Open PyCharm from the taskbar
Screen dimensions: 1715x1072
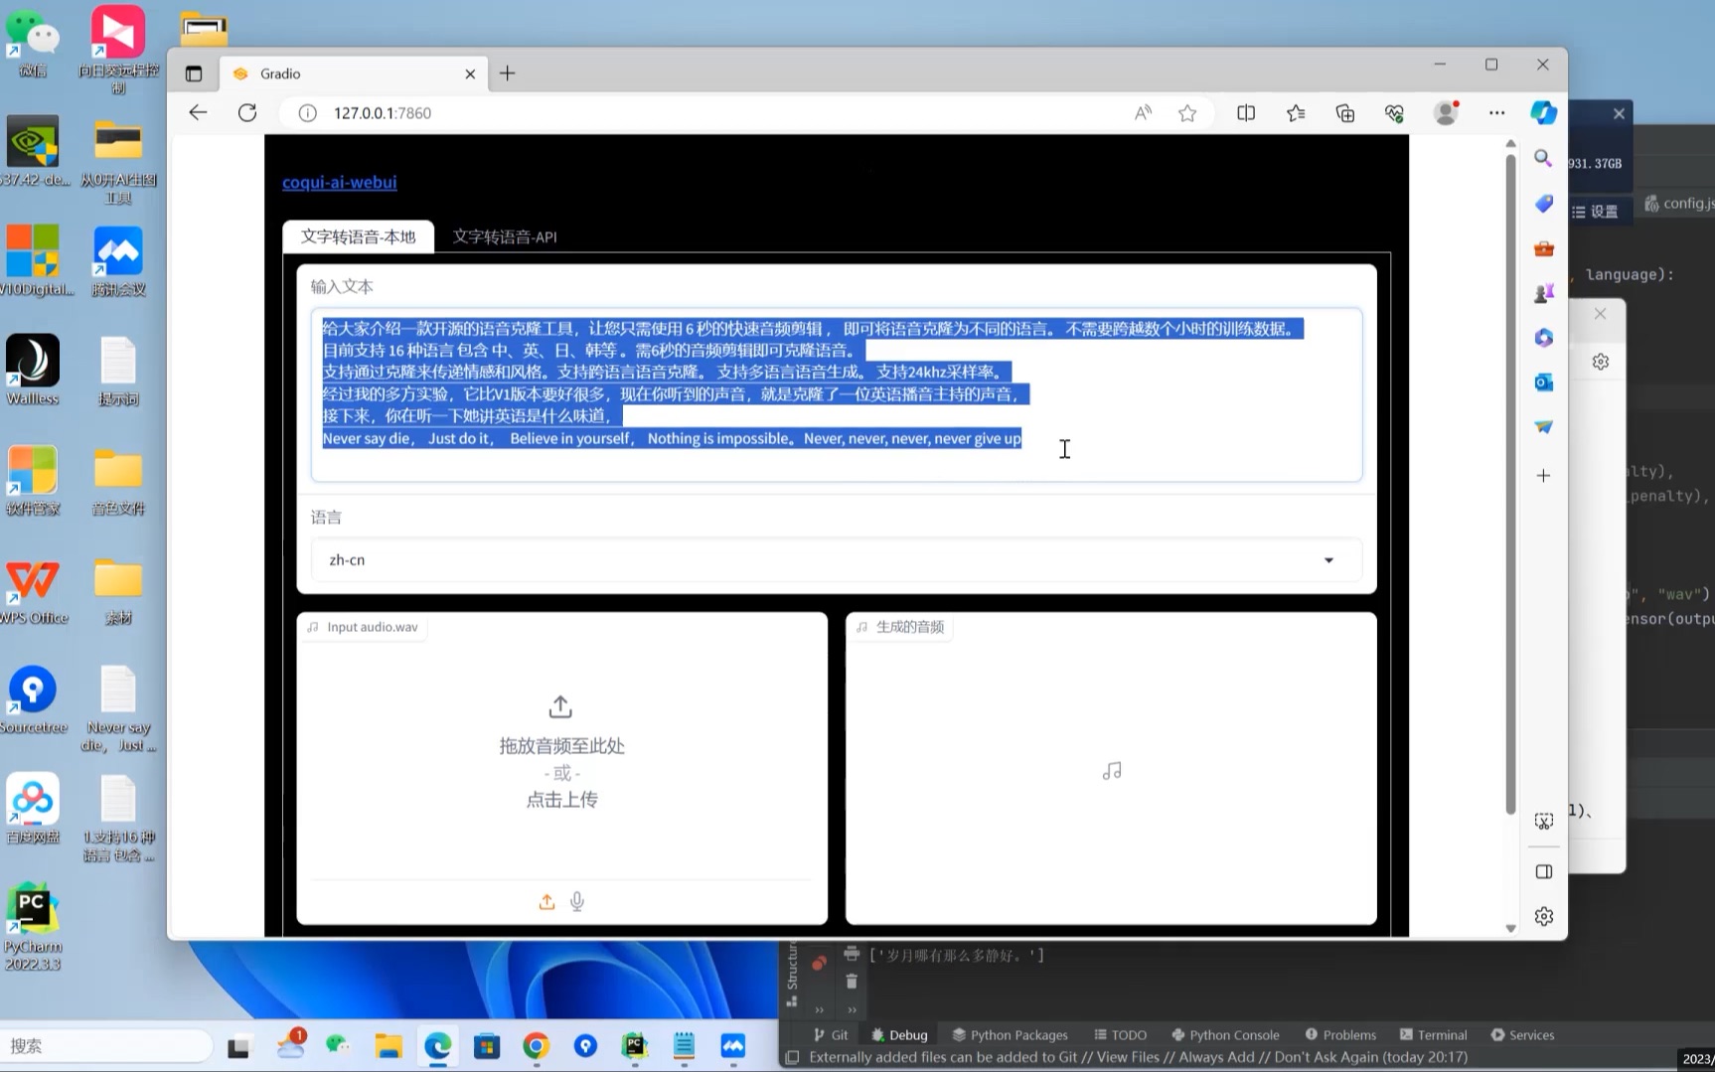click(634, 1046)
